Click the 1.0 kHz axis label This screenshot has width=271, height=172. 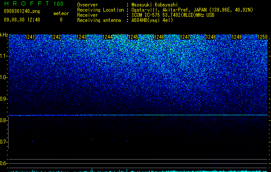(4, 77)
